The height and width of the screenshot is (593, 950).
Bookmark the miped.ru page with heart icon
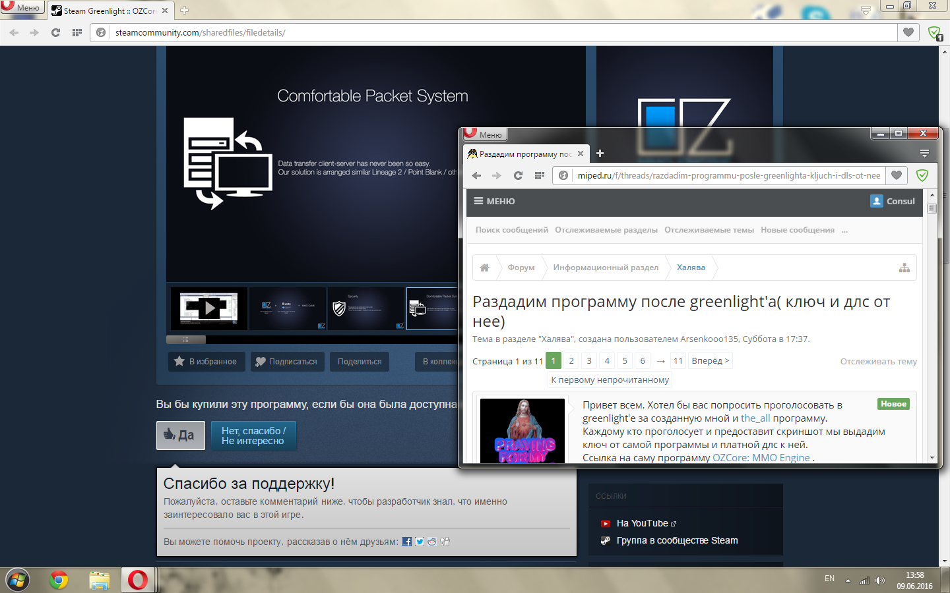point(897,175)
